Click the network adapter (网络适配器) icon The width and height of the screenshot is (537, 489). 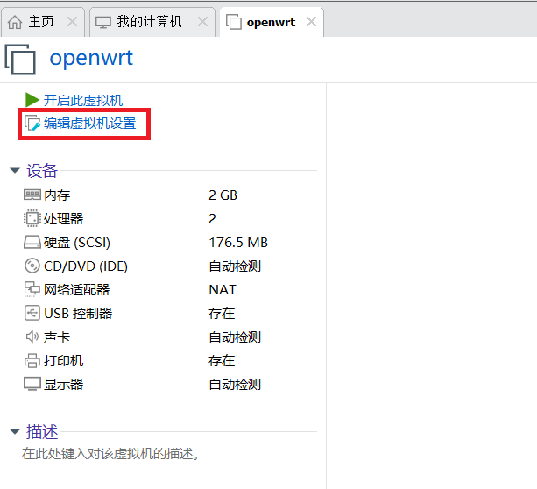[x=32, y=289]
